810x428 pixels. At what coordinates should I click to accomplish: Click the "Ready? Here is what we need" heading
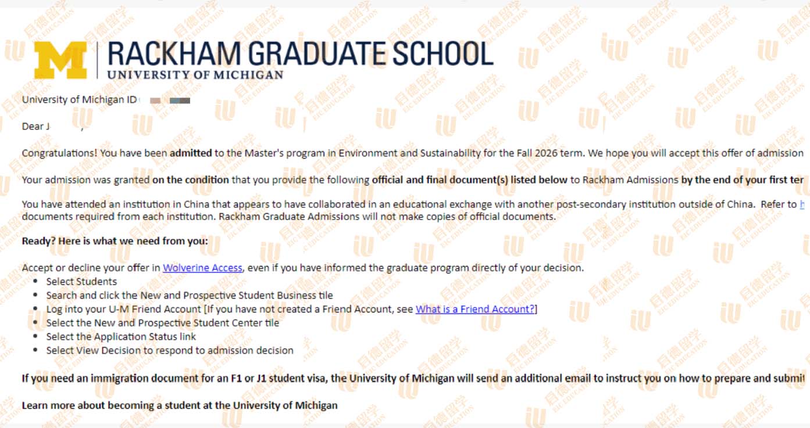[115, 241]
